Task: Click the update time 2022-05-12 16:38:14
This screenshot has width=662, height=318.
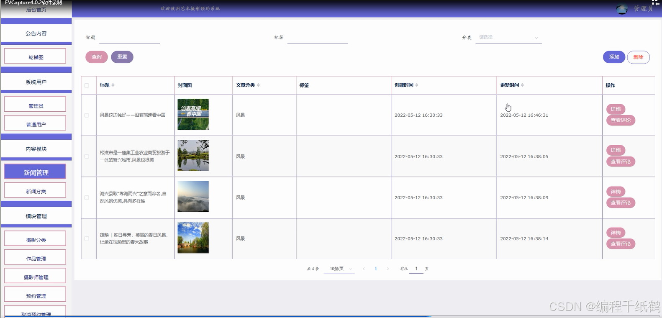Action: (524, 238)
